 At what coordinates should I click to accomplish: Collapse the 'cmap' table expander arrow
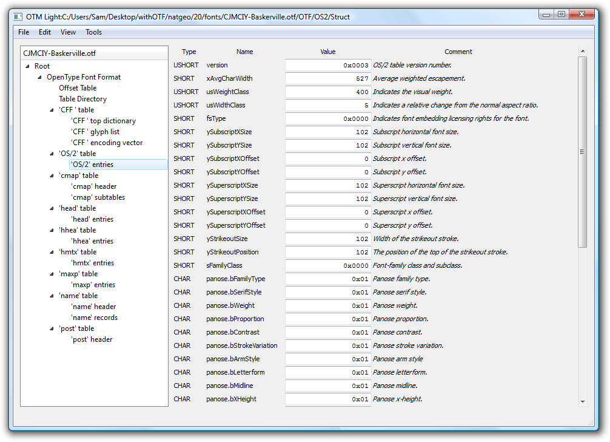[52, 175]
